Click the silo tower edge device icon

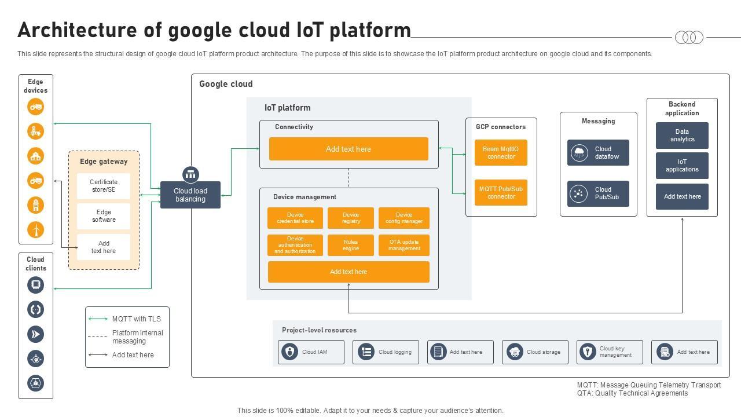click(36, 205)
